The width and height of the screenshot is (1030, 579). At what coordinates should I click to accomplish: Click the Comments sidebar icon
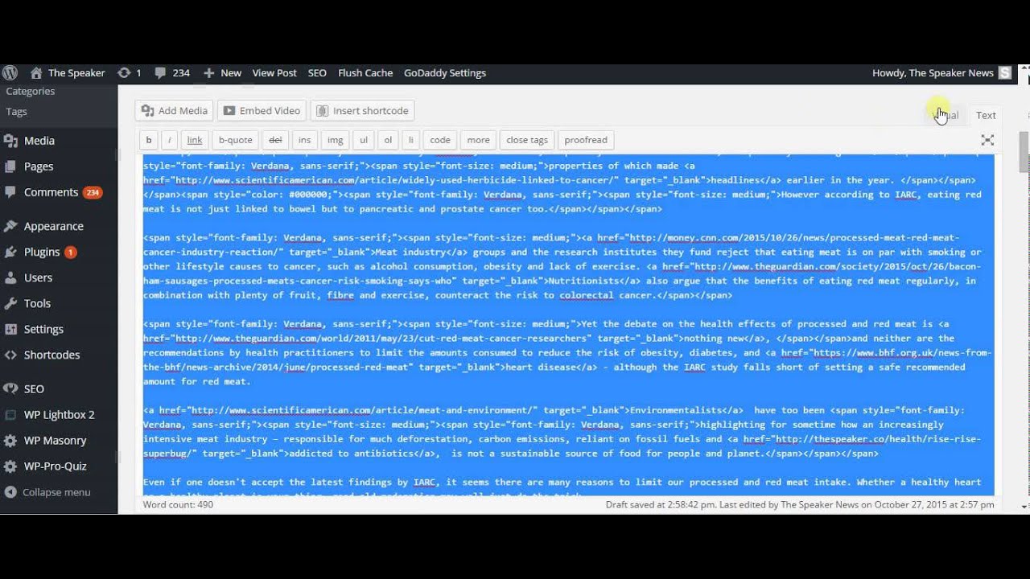pyautogui.click(x=10, y=192)
